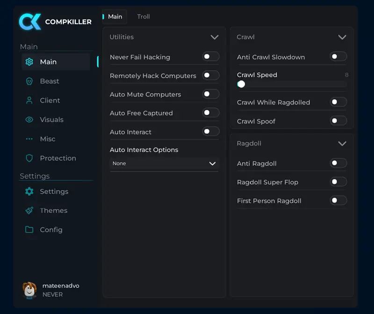
Task: Open Config via folder icon
Action: (x=29, y=230)
